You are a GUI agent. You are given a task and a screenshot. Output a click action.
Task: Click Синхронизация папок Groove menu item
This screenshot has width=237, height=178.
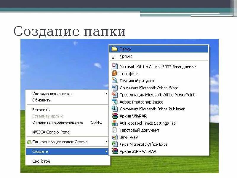pos(67,142)
